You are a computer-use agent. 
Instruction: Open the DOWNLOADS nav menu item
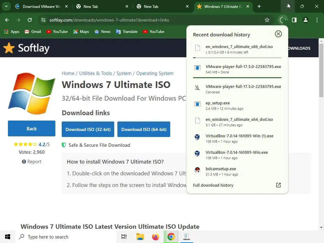click(x=299, y=48)
